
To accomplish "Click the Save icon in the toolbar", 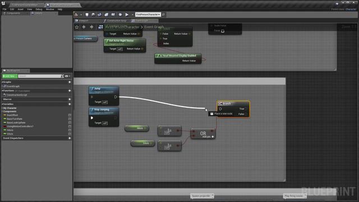I will click(x=87, y=15).
